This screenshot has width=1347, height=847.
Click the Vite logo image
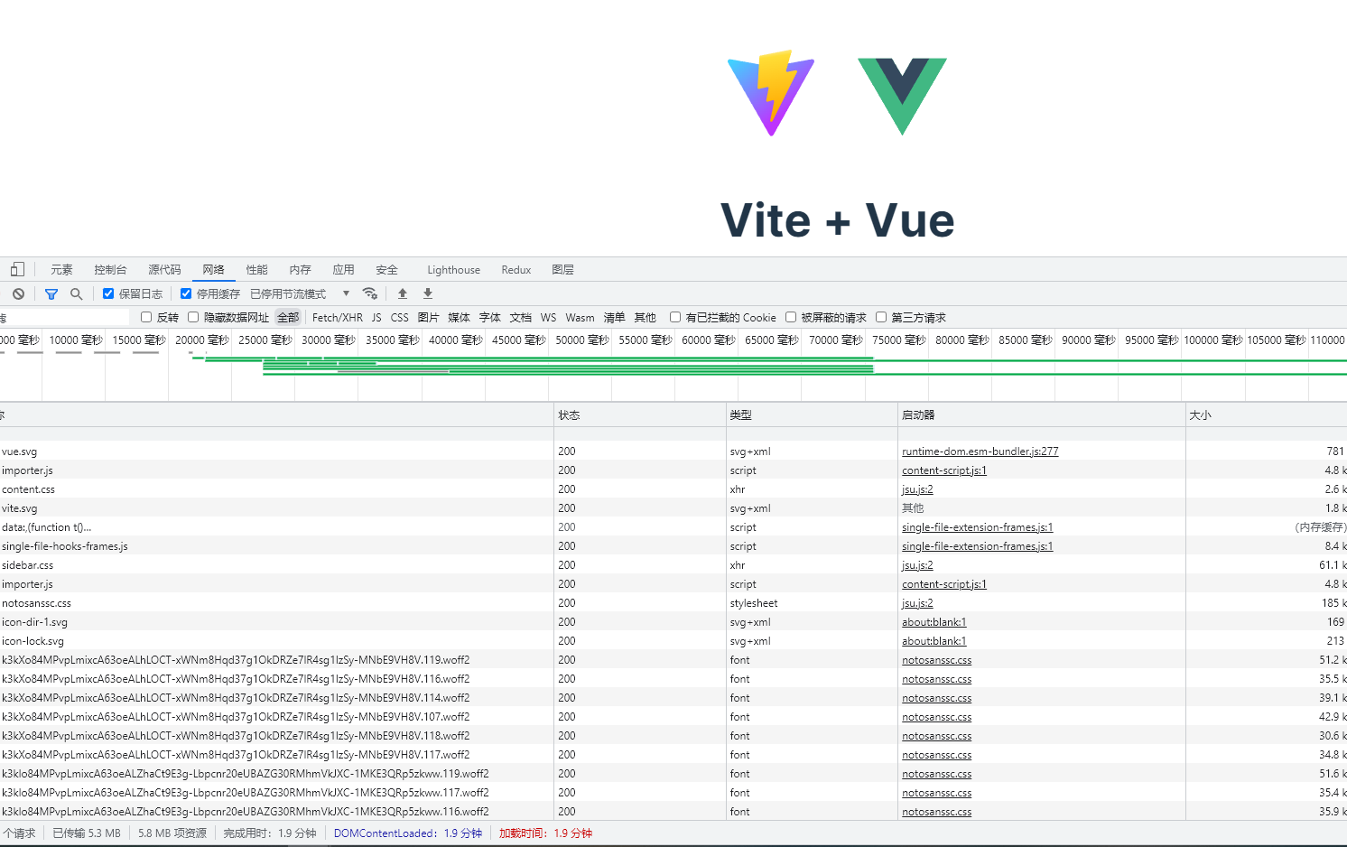[771, 93]
